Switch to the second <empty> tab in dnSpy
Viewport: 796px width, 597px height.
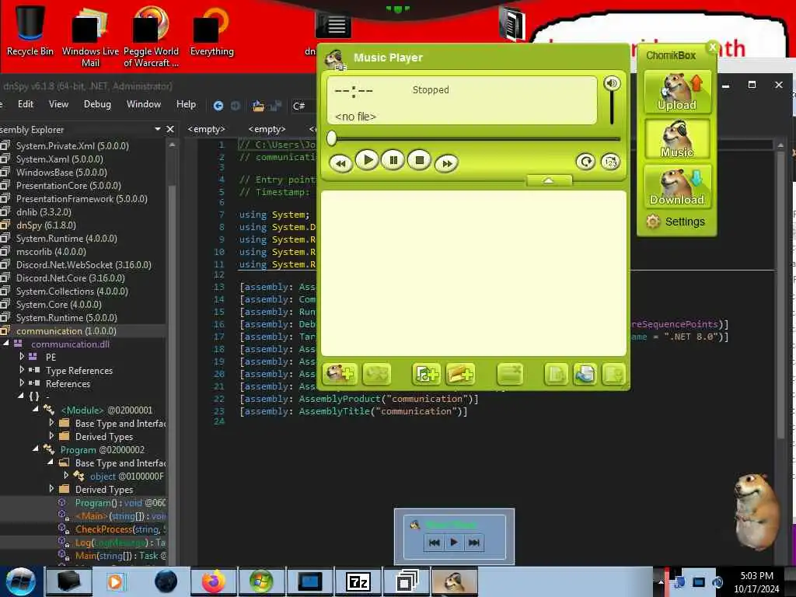click(x=267, y=130)
